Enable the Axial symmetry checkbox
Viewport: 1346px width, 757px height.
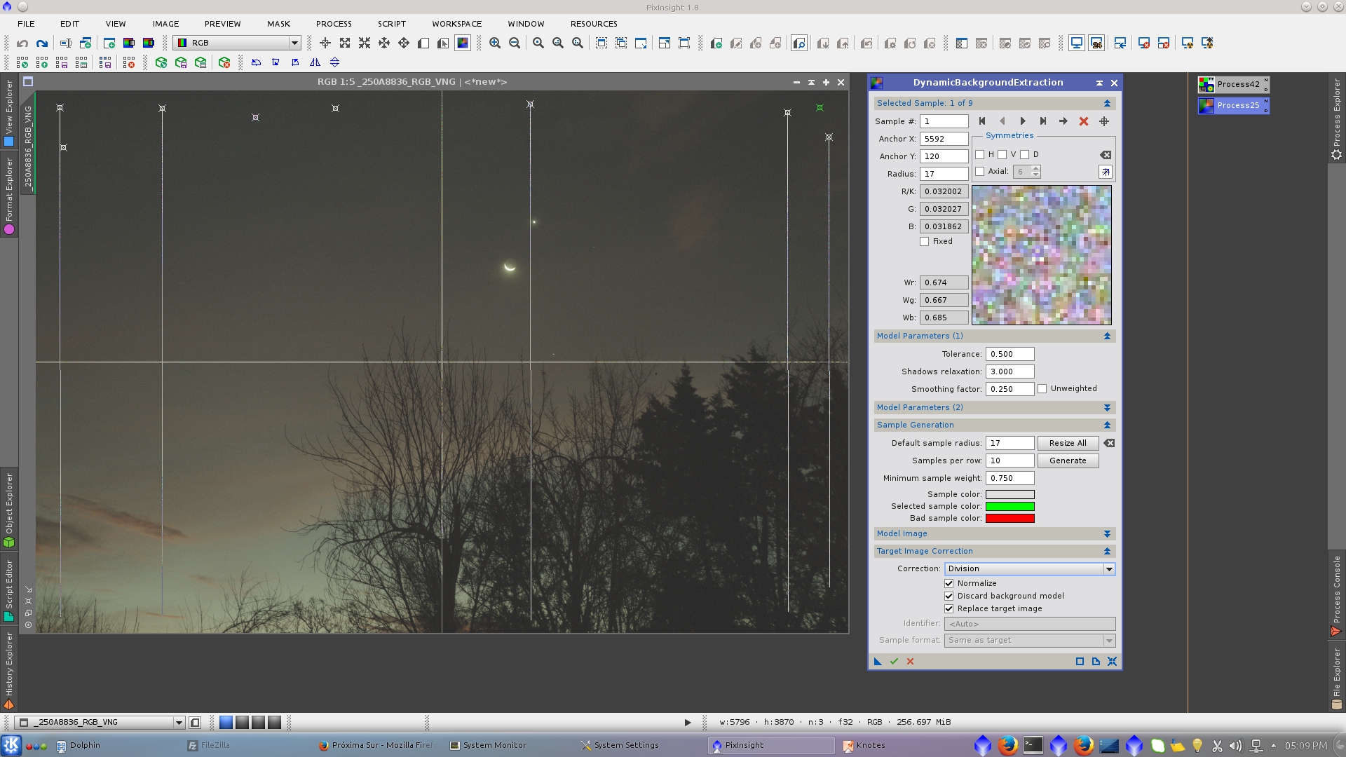[980, 172]
